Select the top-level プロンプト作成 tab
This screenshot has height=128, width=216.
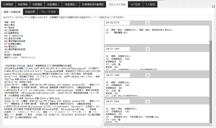point(117,4)
